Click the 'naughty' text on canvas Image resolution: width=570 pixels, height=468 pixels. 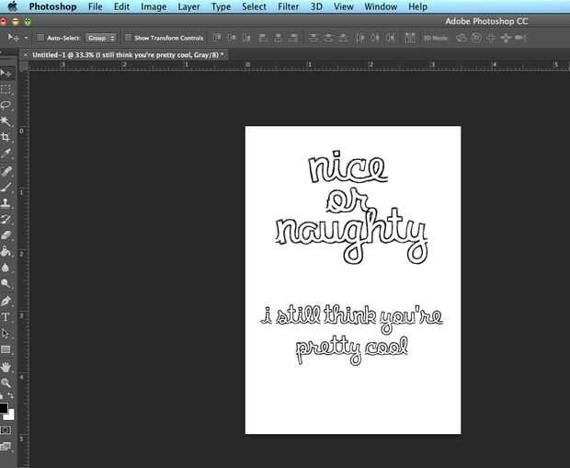351,235
